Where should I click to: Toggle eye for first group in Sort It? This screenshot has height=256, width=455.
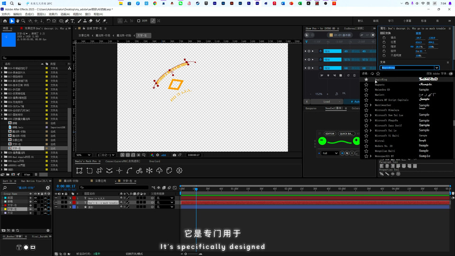[x=36, y=198]
